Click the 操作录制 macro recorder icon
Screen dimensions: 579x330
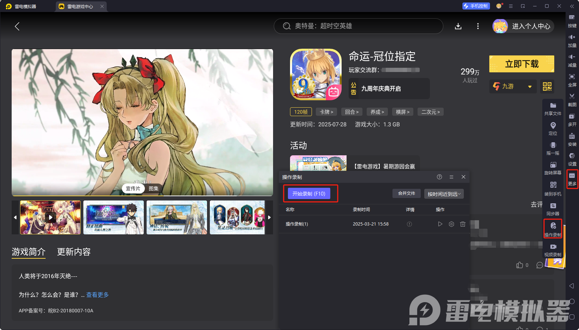click(x=553, y=229)
